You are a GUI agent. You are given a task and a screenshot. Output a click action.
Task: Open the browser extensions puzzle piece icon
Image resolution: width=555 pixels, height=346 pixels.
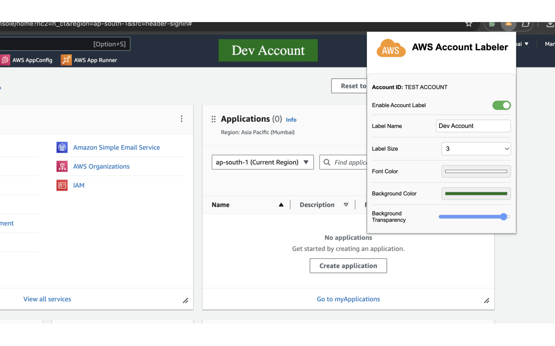click(525, 25)
